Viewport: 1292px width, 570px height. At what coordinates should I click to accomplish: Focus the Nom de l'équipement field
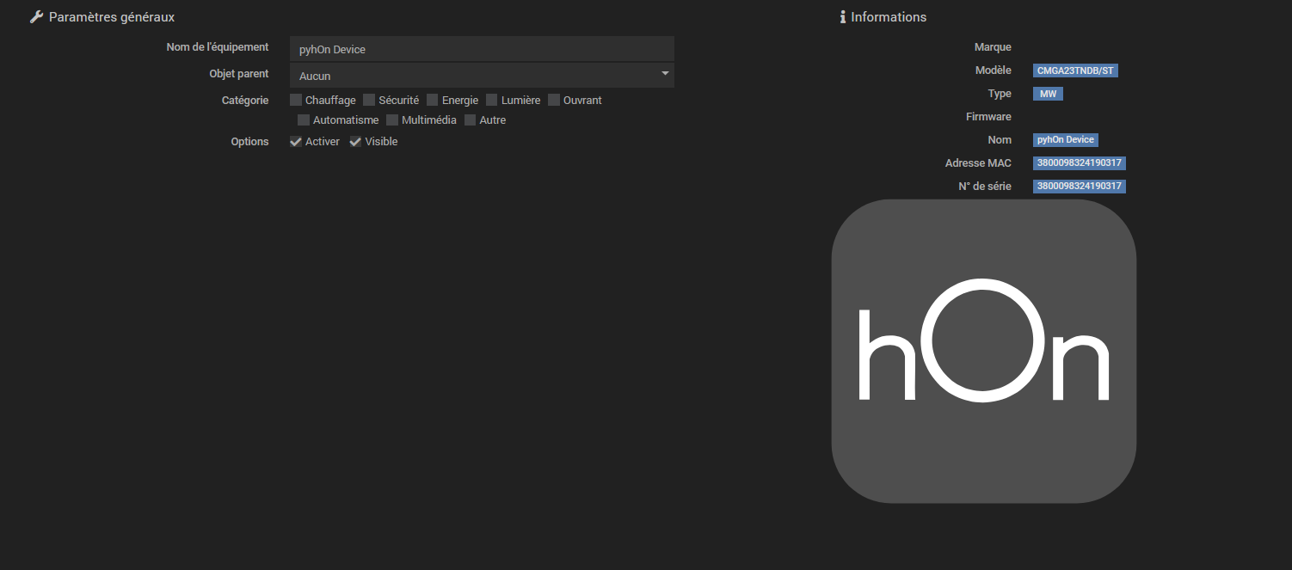click(x=482, y=49)
